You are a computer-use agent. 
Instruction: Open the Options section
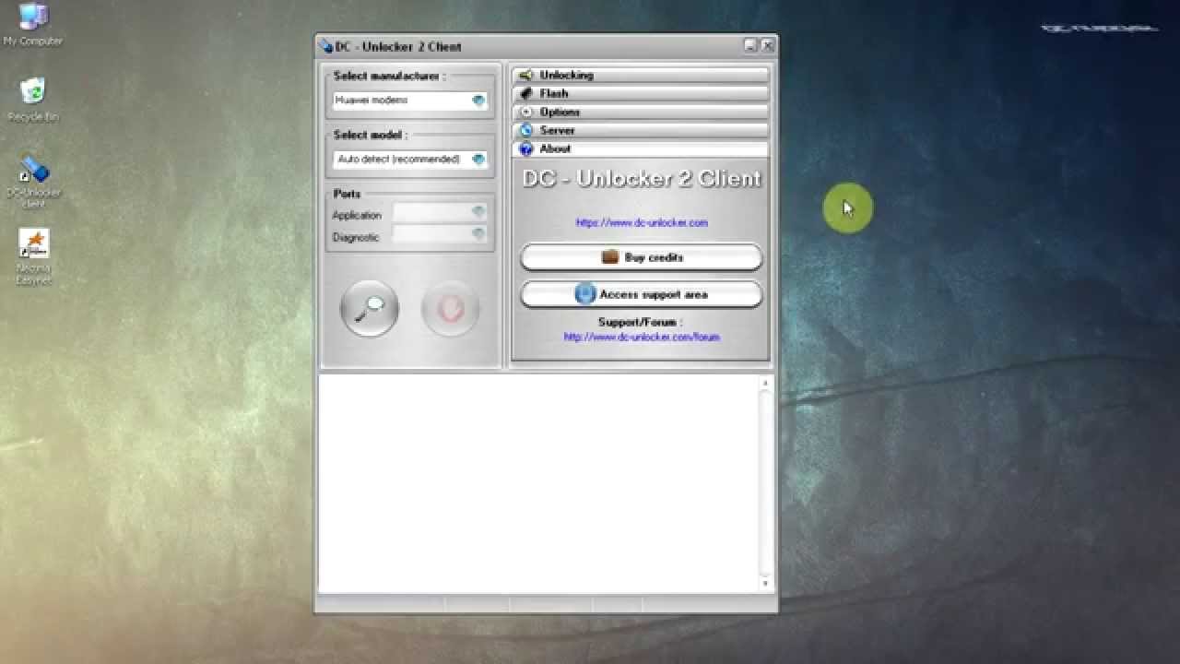point(641,112)
